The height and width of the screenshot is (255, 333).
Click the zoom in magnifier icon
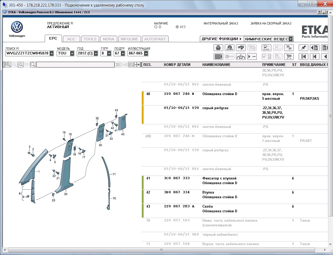point(8,65)
